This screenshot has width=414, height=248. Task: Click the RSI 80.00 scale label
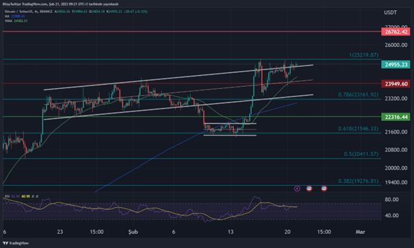point(392,199)
